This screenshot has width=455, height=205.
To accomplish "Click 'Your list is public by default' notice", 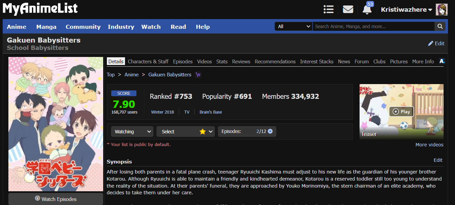I will click(x=138, y=144).
